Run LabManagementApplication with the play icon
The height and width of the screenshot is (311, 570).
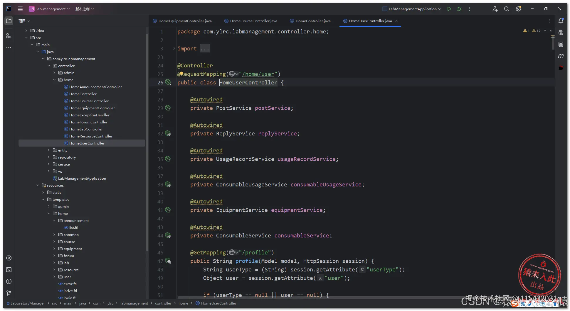tap(449, 9)
